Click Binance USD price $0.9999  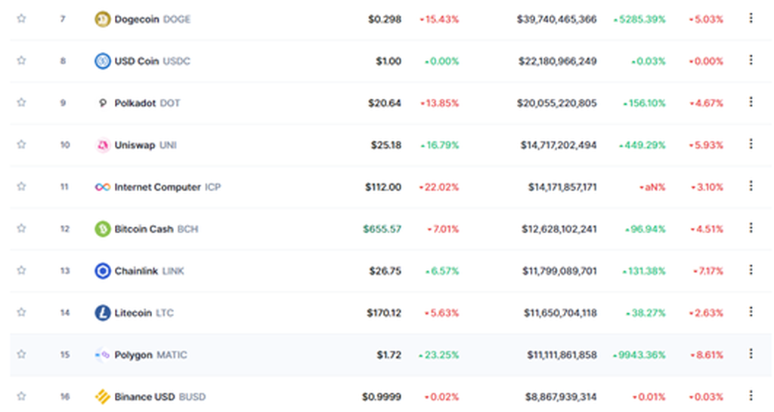(382, 397)
